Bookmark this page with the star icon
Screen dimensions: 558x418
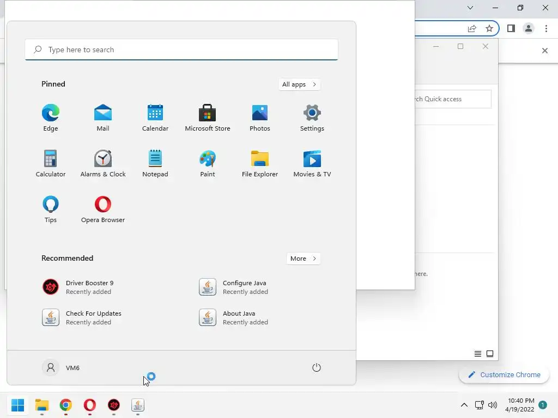click(x=489, y=28)
